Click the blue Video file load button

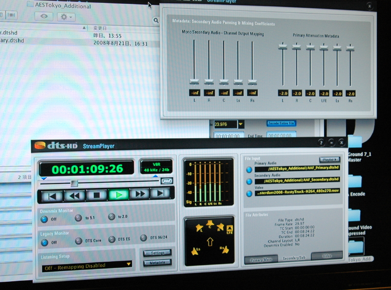point(249,193)
